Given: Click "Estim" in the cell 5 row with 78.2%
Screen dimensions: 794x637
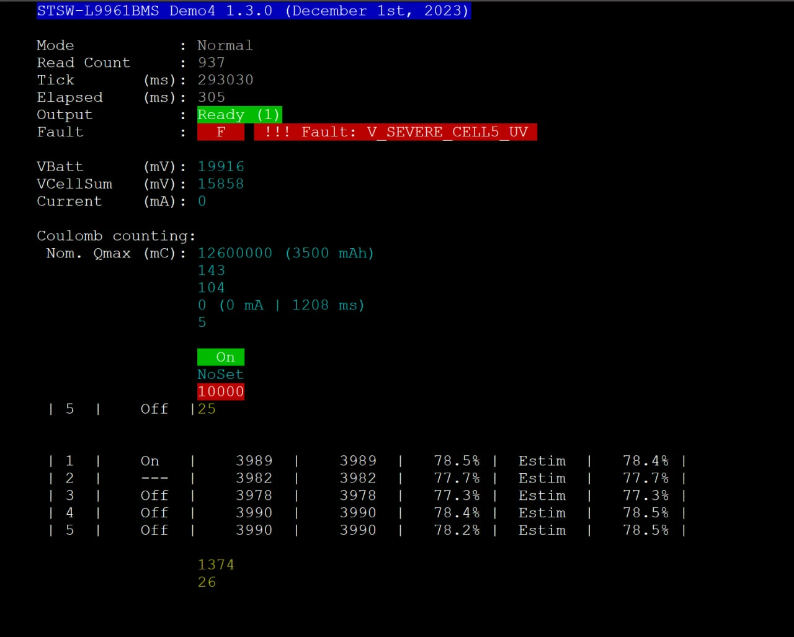Looking at the screenshot, I should (542, 531).
